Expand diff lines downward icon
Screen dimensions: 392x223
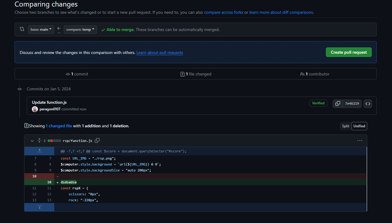tap(39, 207)
